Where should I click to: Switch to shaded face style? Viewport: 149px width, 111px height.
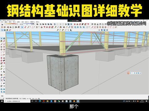point(66,24)
